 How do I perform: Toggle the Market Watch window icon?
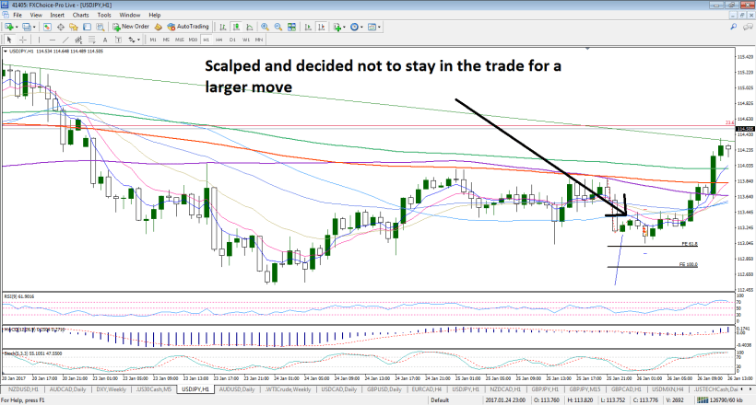pos(47,27)
